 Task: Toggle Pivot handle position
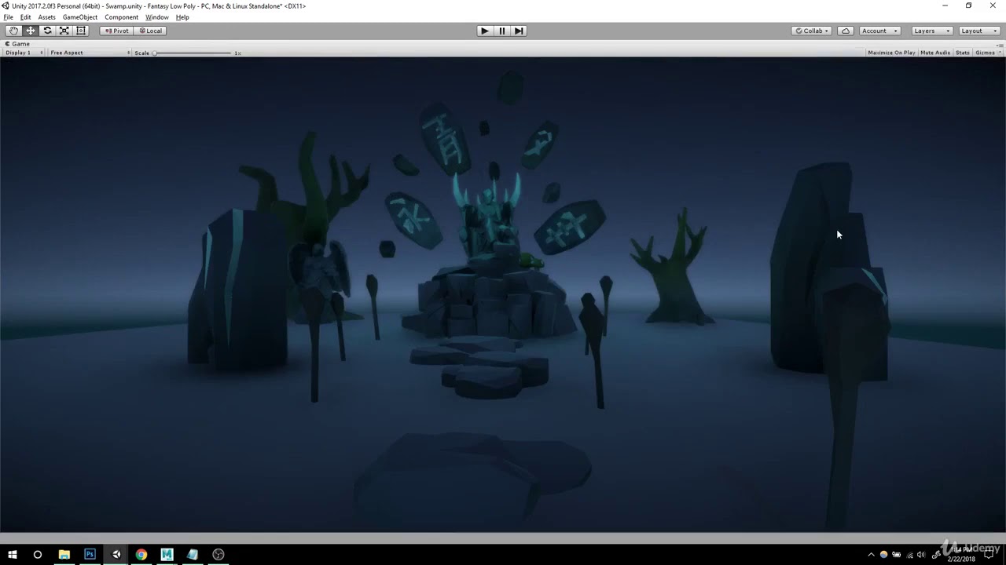tap(116, 31)
